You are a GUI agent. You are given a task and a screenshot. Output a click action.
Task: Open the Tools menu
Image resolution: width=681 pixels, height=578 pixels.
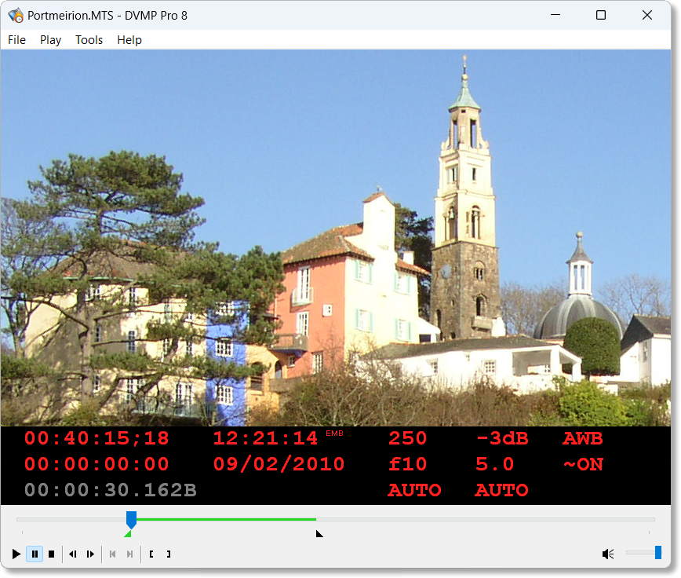88,39
